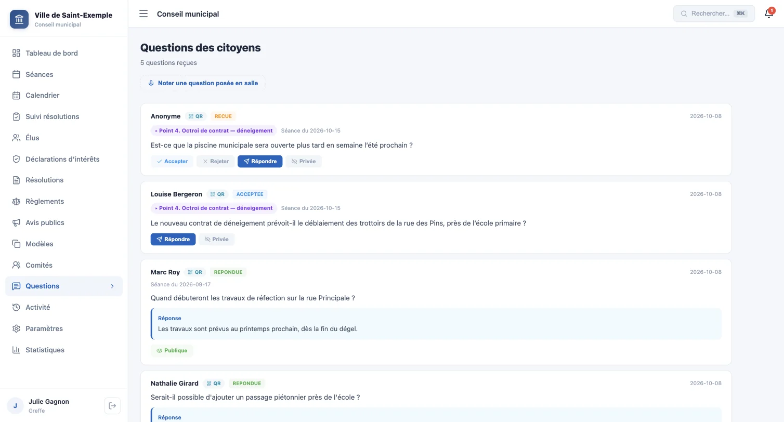This screenshot has width=784, height=422.
Task: Click the Activité history icon
Action: click(x=16, y=307)
